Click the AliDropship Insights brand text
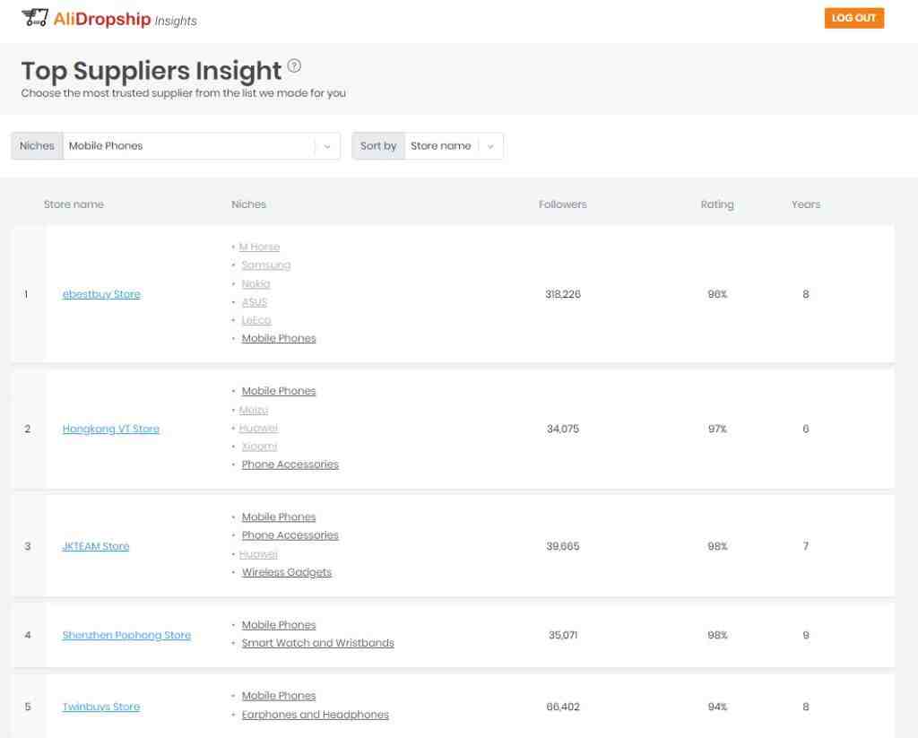The image size is (918, 738). [125, 20]
